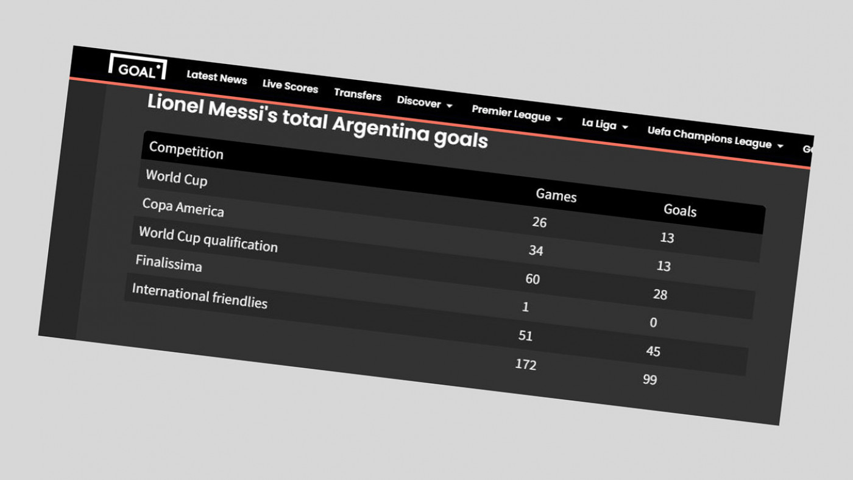Open the La Liga dropdown
Viewport: 853px width, 480px height.
604,125
